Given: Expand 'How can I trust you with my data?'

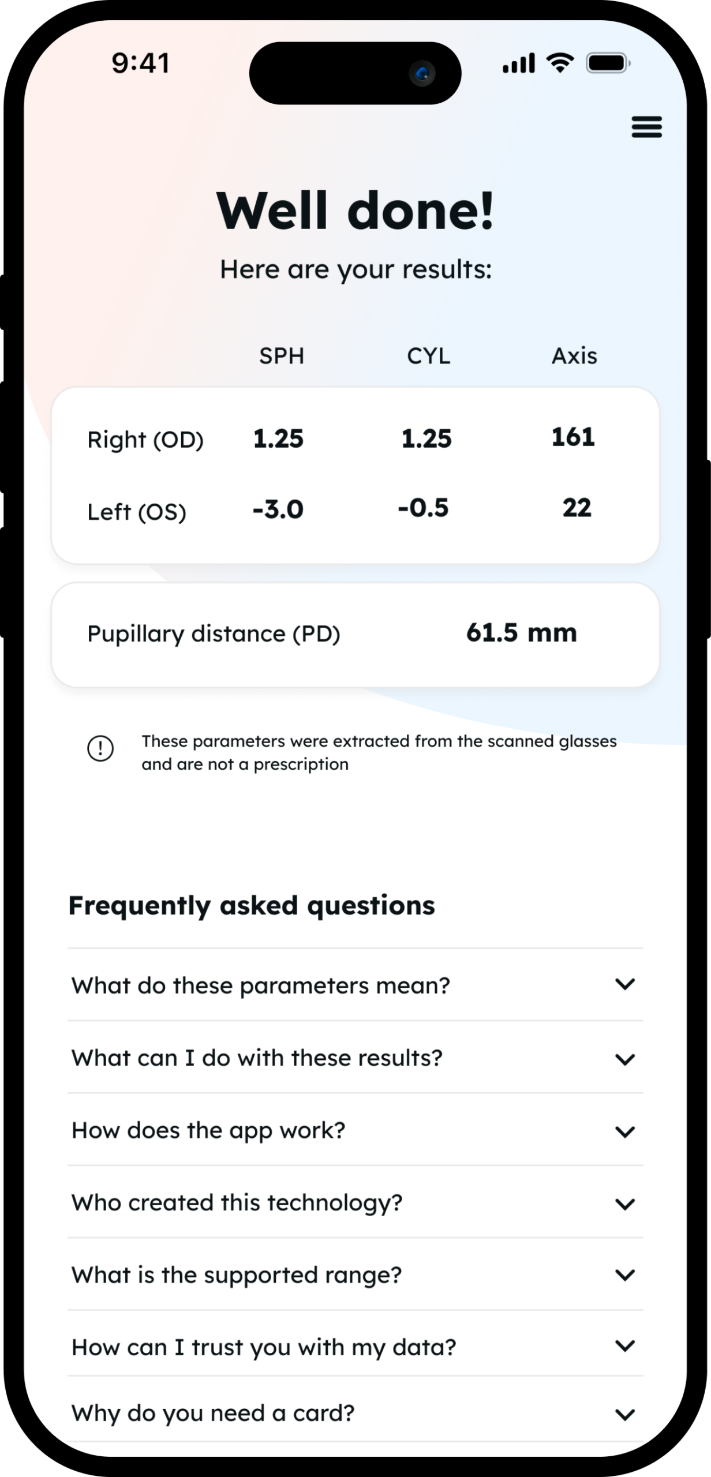Looking at the screenshot, I should pyautogui.click(x=355, y=1347).
